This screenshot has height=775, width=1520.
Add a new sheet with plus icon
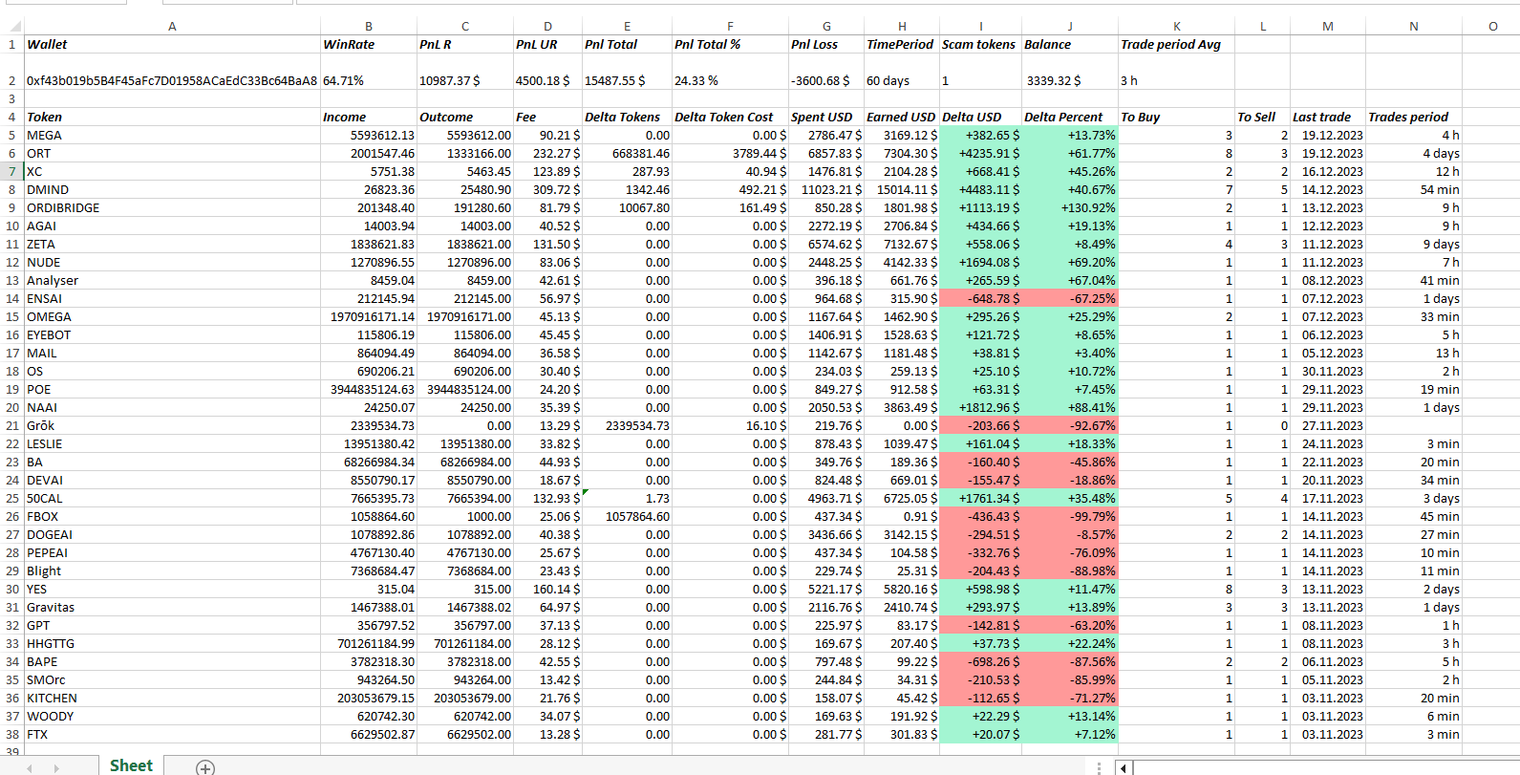pos(205,767)
